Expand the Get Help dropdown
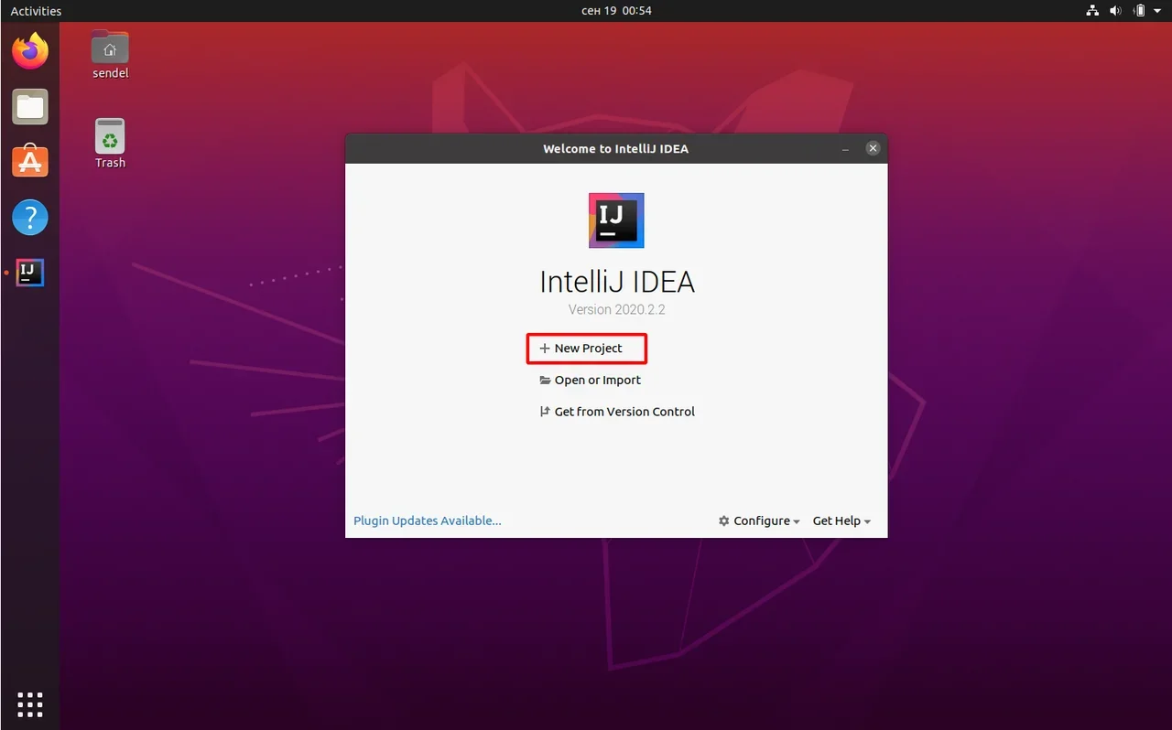The image size is (1172, 730). tap(841, 521)
